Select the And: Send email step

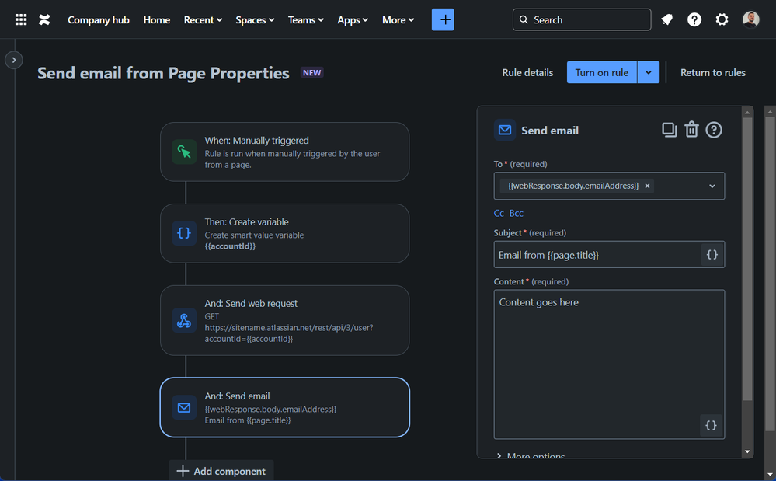[284, 407]
